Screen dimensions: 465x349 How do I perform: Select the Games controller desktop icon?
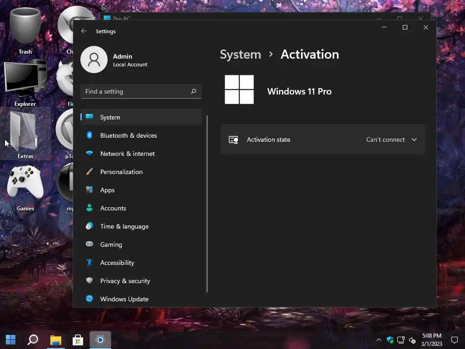(25, 188)
